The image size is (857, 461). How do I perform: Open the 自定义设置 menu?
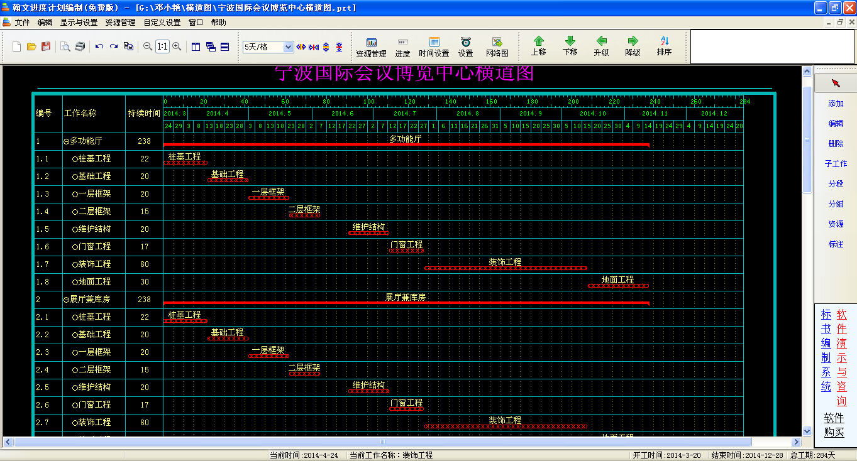click(162, 22)
